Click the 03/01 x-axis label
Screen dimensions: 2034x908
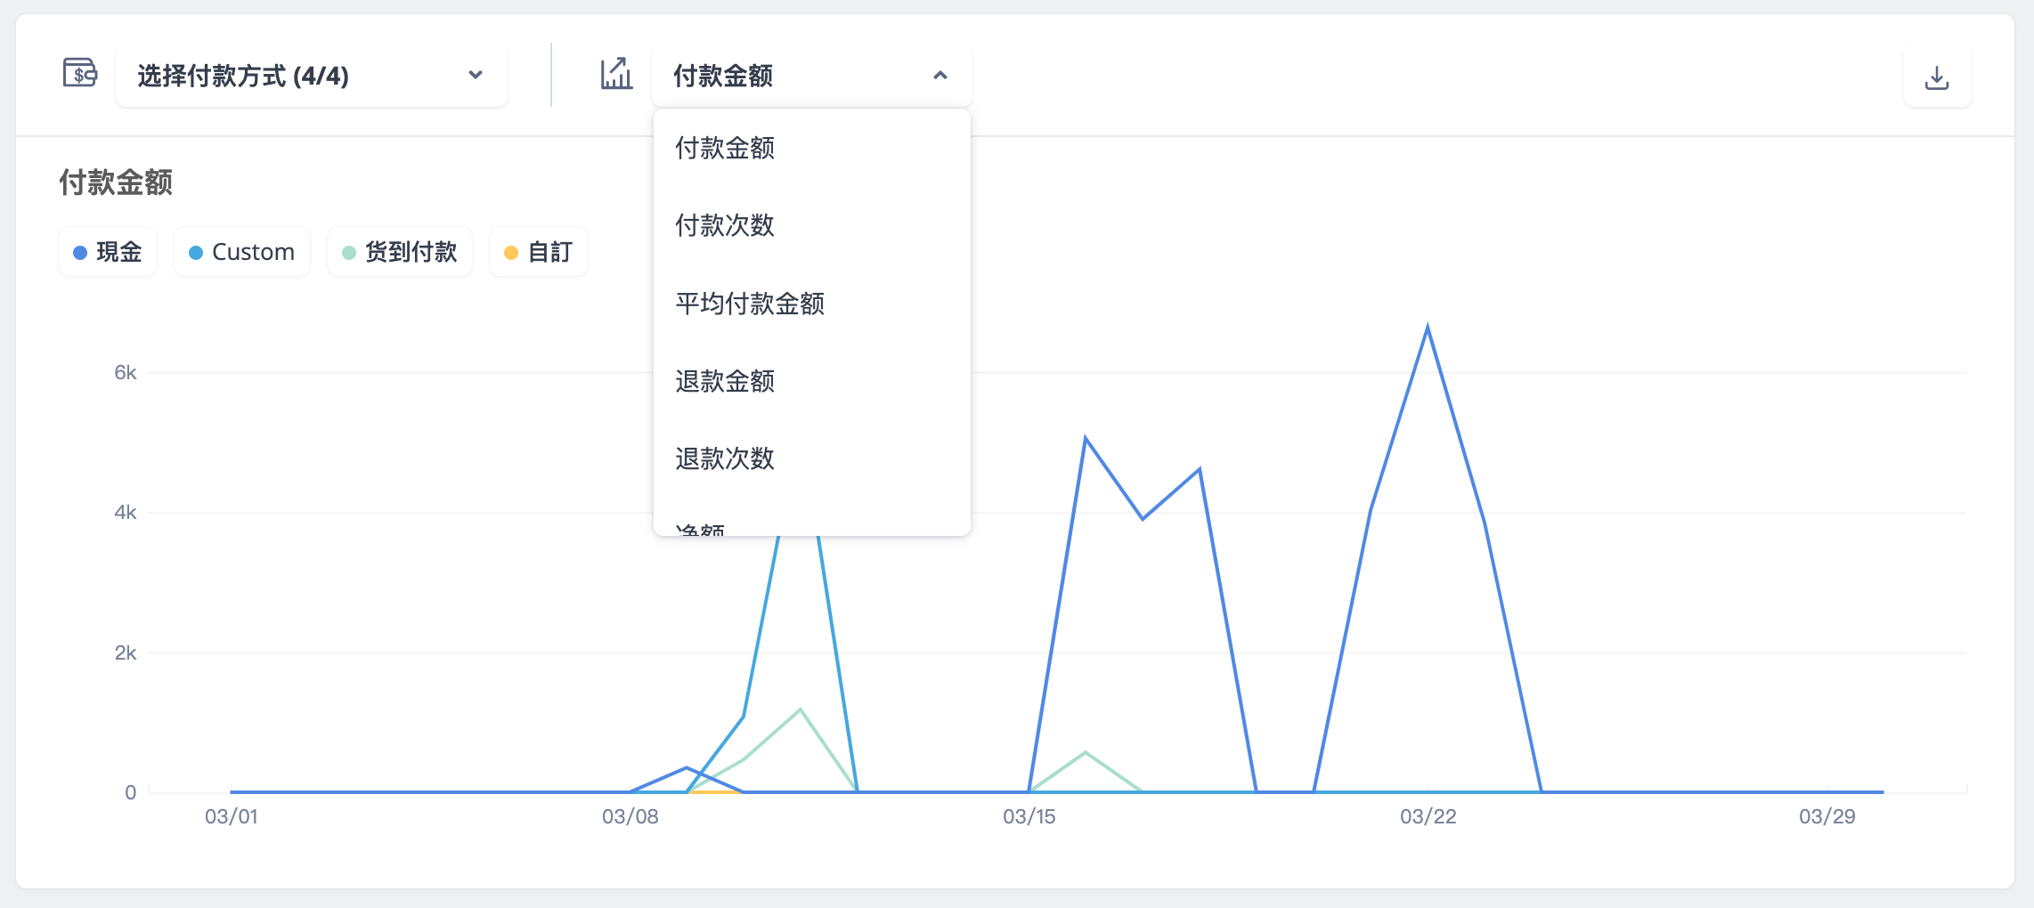tap(232, 816)
